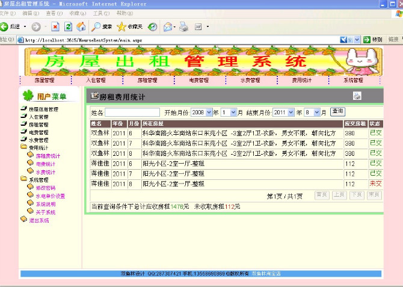Image resolution: width=403 pixels, height=287 pixels.
Task: Click the printer icon in 房租费用统计 header
Action: 357,96
